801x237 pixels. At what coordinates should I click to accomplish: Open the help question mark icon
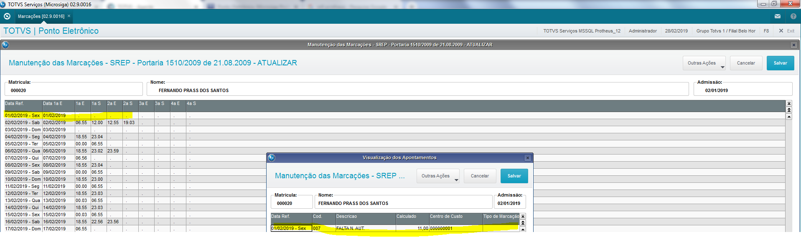(793, 16)
